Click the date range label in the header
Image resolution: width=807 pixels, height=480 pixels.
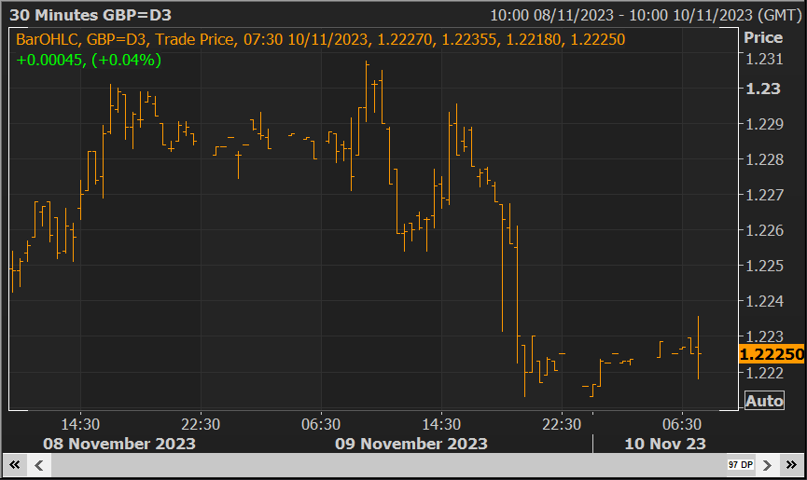[646, 16]
